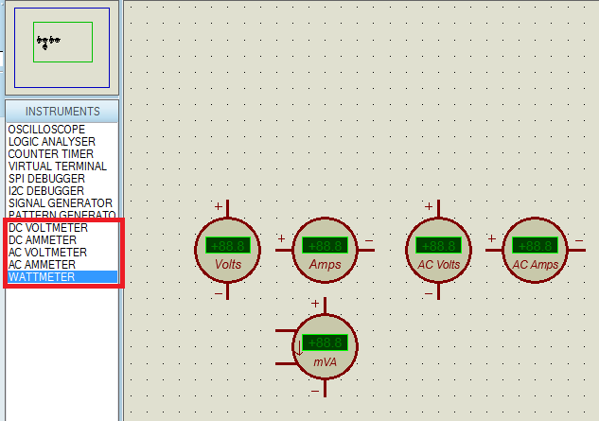
Task: Pick PATTERN GENERATOR in list
Action: pos(62,216)
